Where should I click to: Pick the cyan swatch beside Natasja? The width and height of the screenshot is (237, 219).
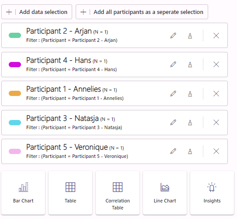[x=15, y=123]
